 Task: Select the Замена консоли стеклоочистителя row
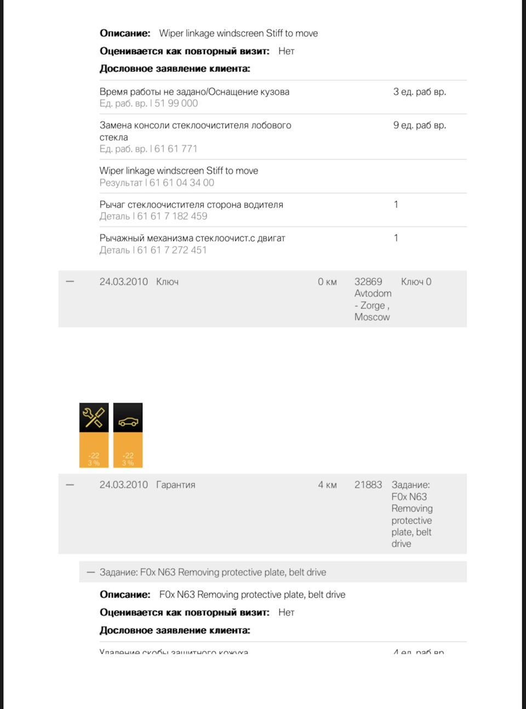[195, 131]
